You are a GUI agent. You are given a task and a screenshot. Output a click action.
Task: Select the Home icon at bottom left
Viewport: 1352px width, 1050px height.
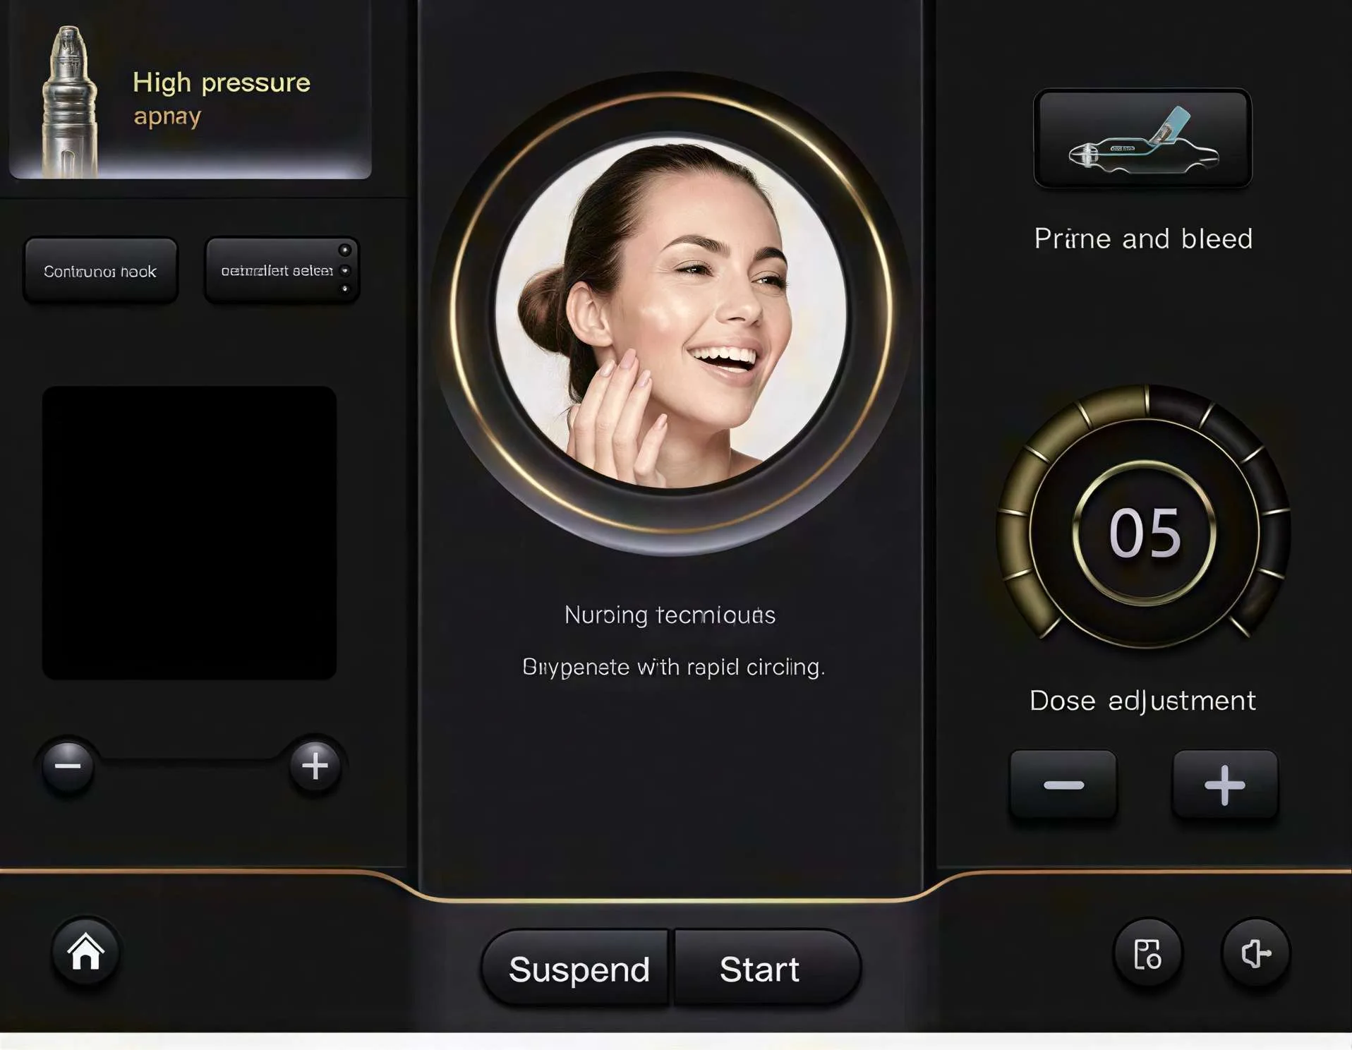tap(85, 952)
